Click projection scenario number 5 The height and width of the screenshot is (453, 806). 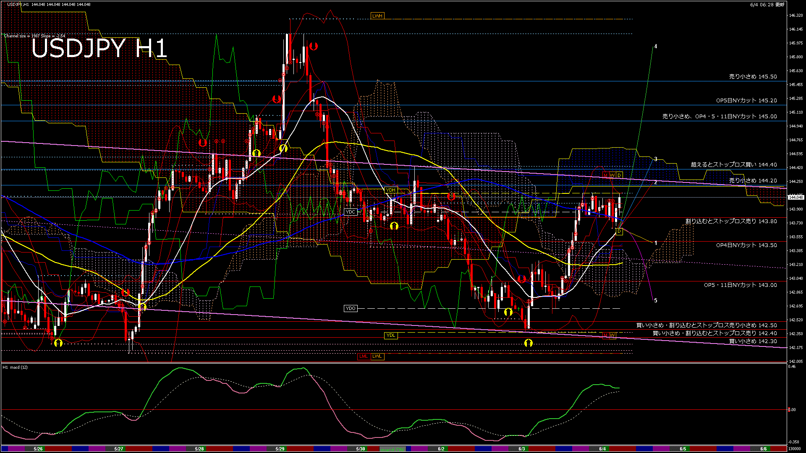point(656,301)
